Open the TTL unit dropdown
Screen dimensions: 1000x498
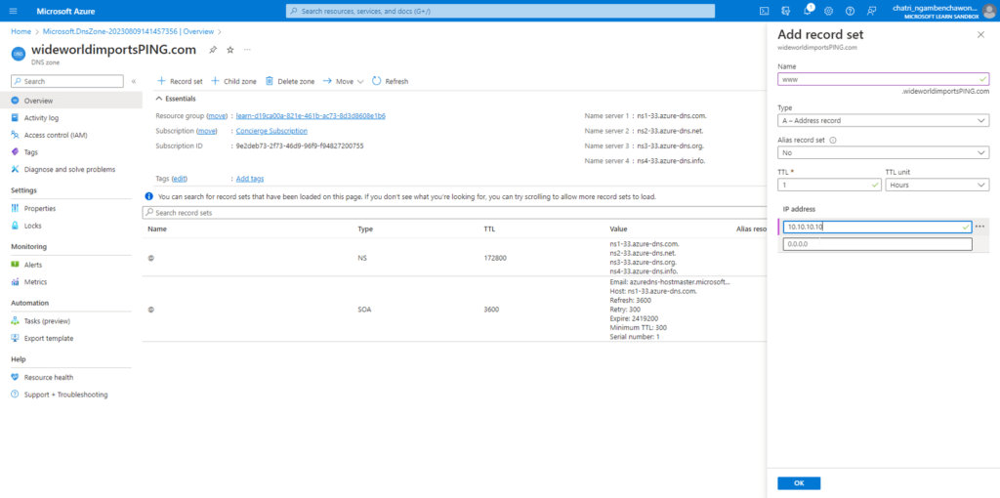click(937, 185)
